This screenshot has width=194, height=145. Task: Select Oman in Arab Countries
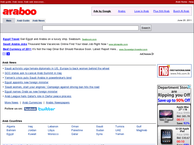coord(75,126)
